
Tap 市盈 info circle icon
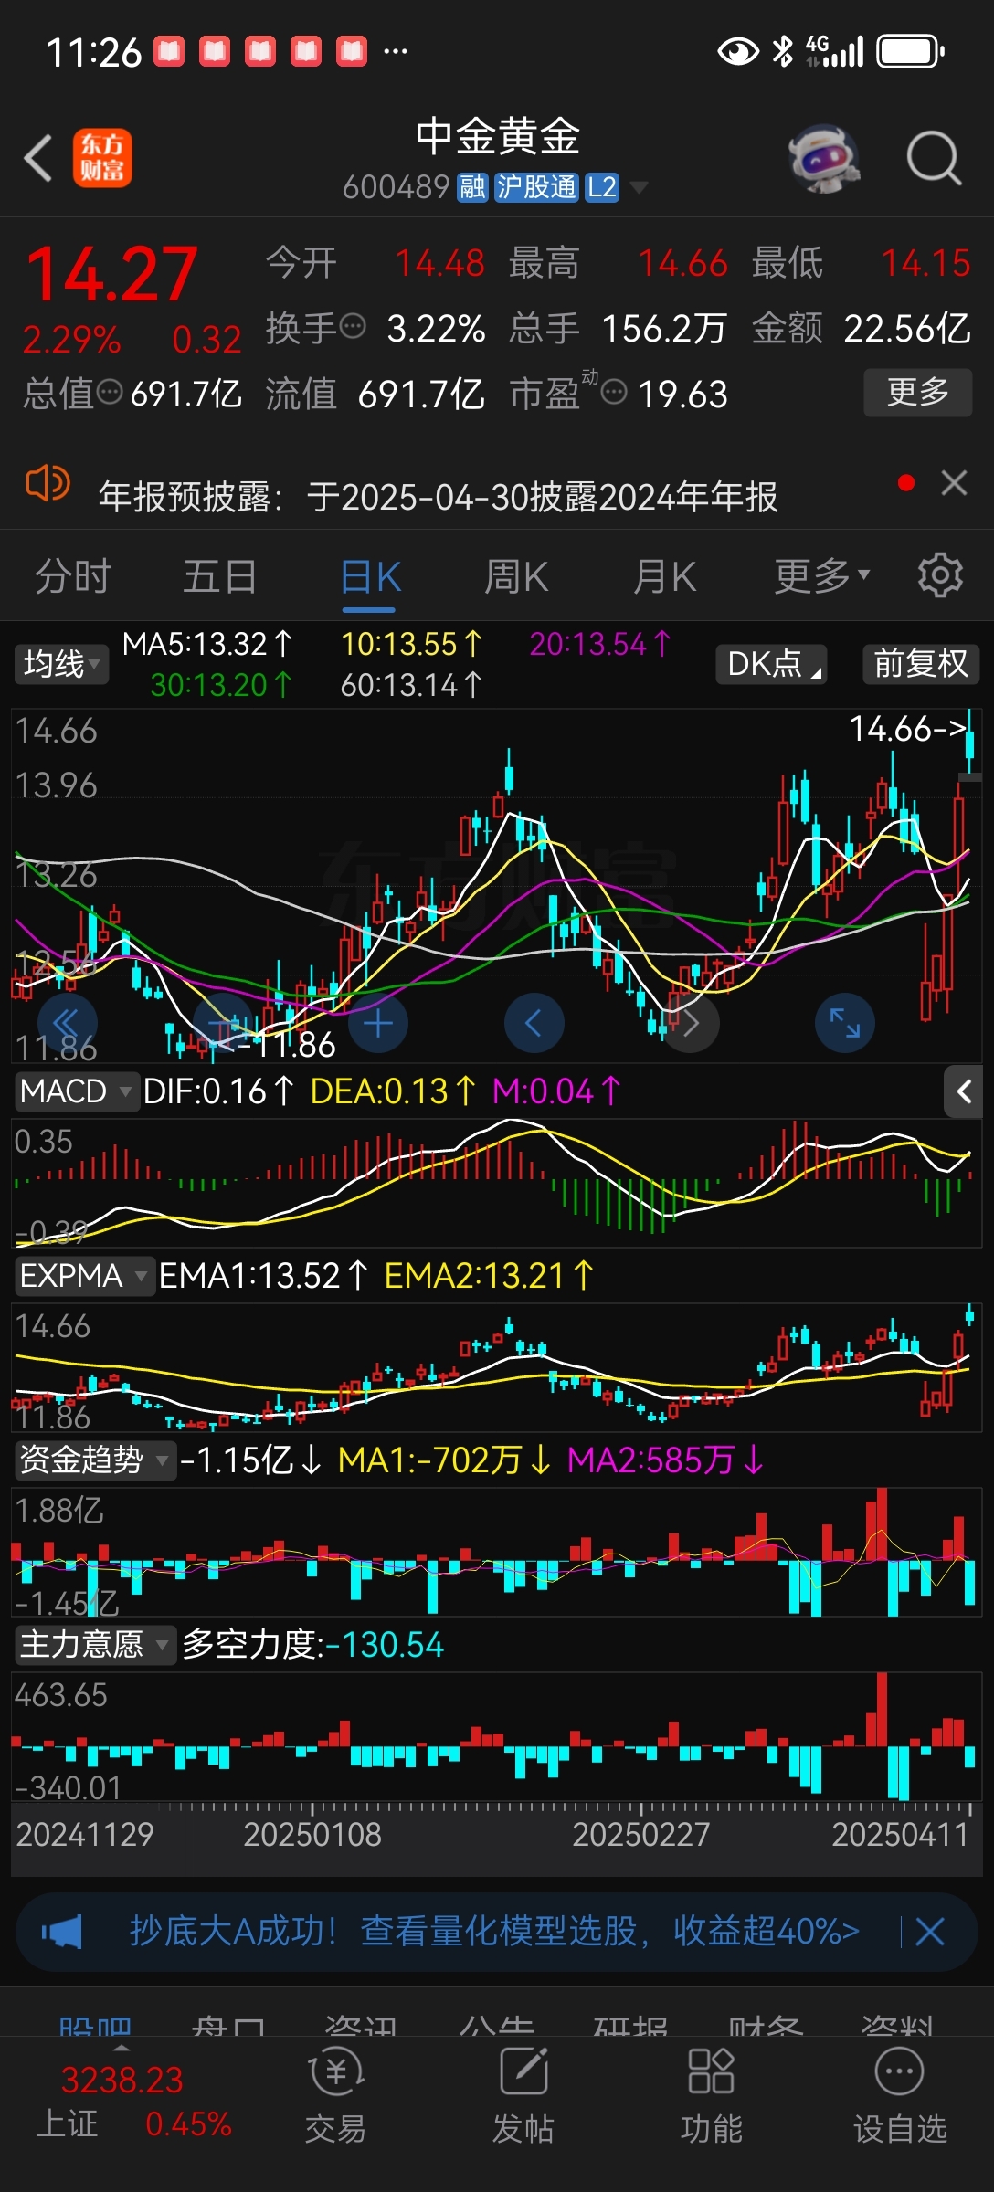tap(614, 393)
